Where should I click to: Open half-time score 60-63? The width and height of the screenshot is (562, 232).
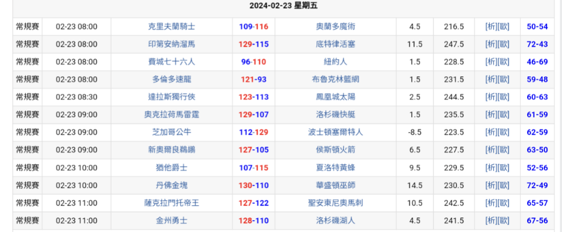(x=537, y=97)
